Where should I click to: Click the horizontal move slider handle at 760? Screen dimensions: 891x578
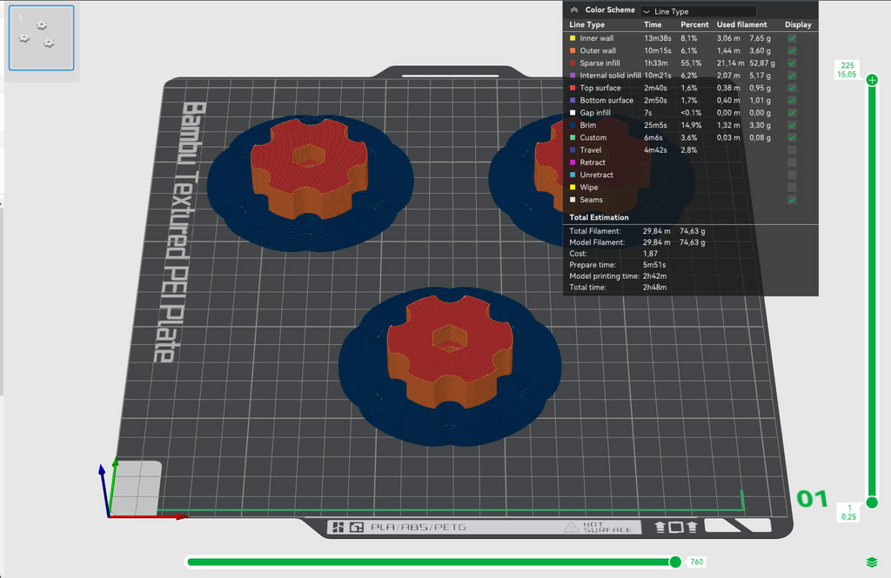675,562
